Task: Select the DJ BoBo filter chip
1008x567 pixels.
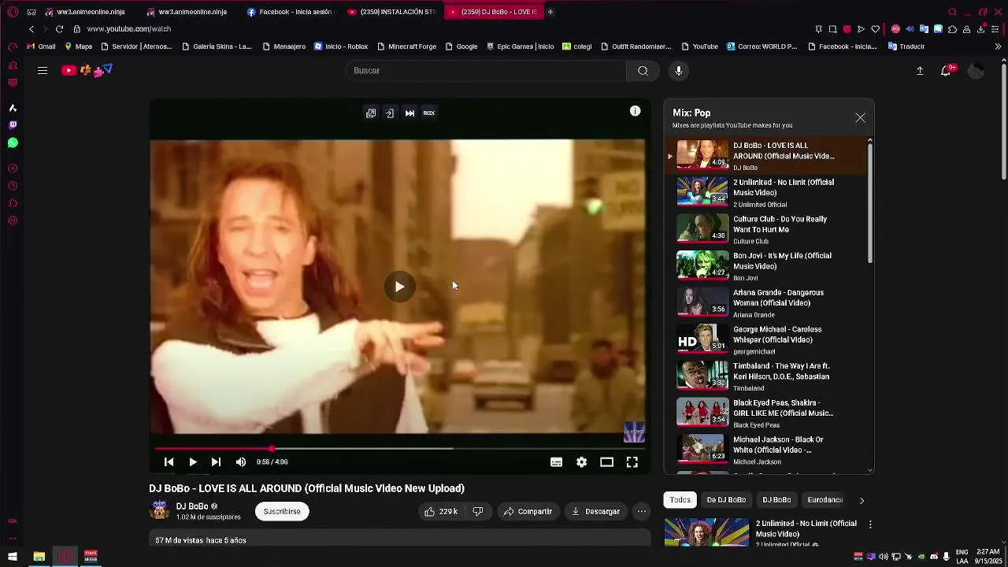Action: [776, 500]
